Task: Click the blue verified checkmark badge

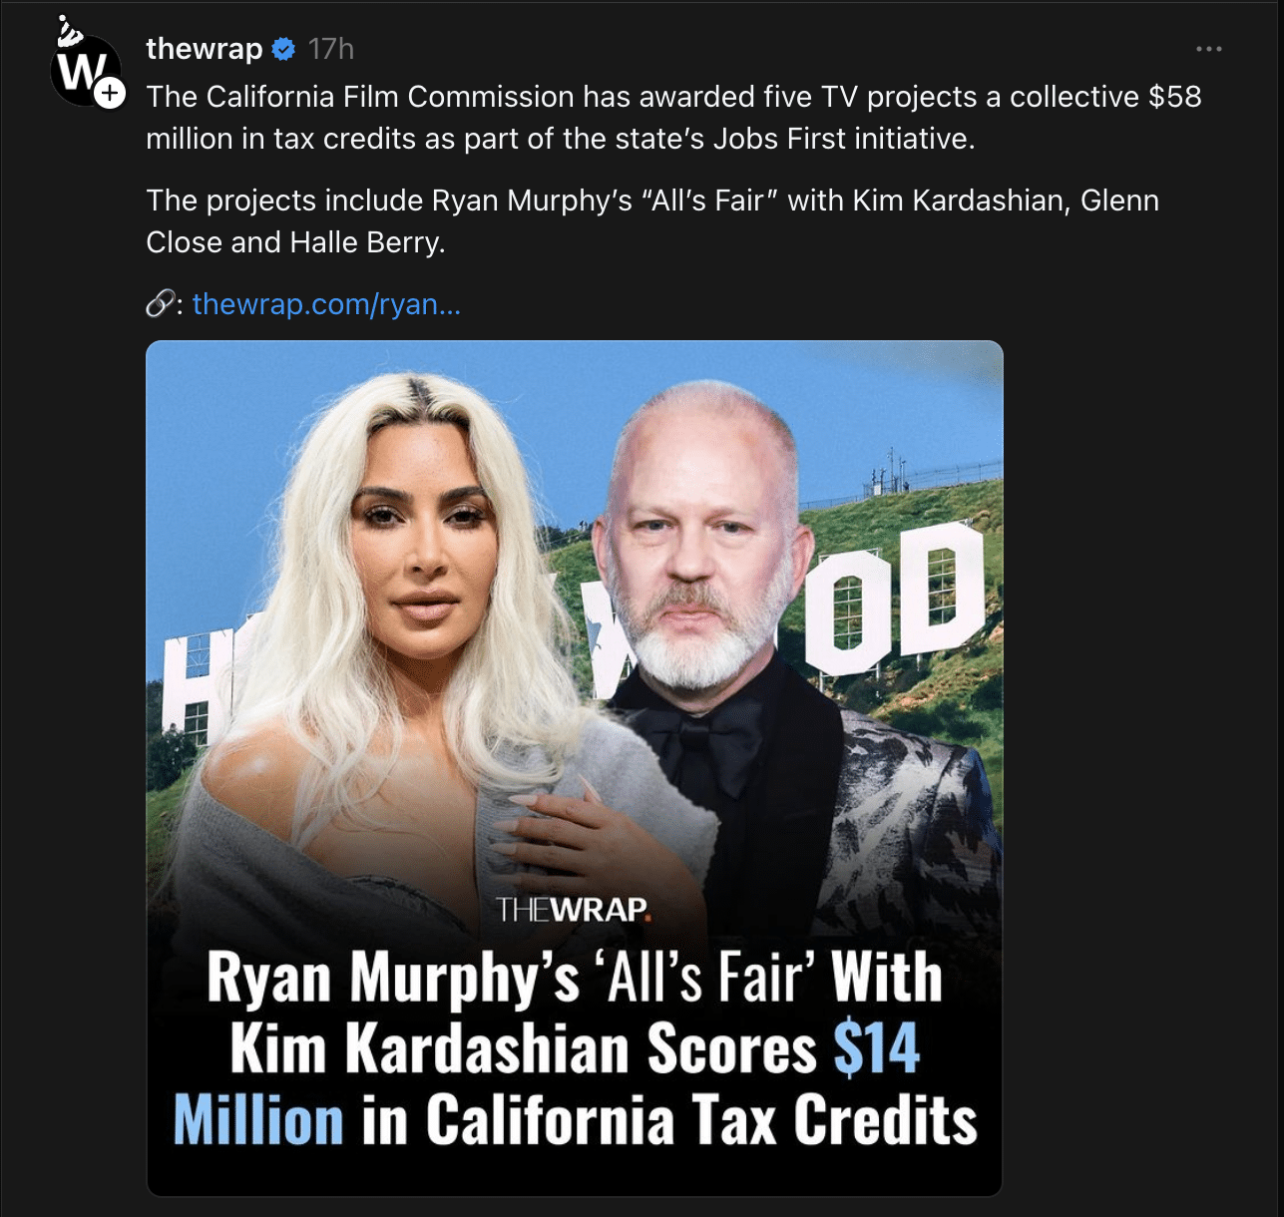Action: pos(284,49)
